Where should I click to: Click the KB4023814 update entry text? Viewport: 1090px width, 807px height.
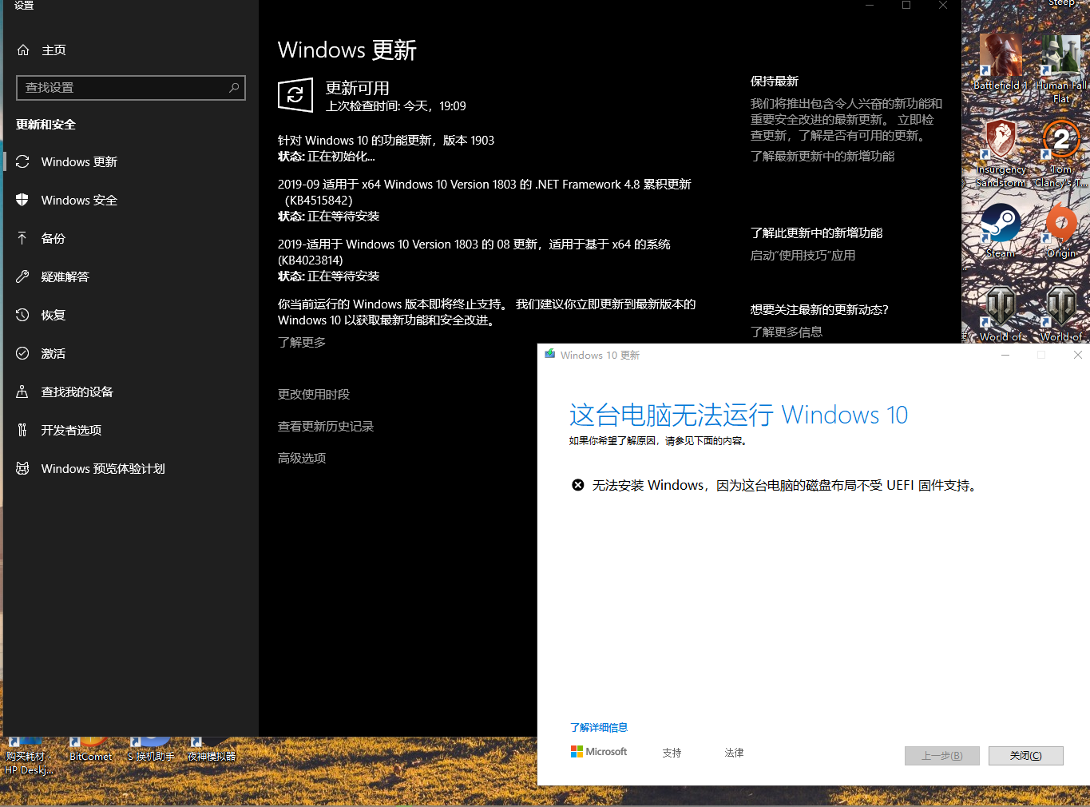click(474, 252)
